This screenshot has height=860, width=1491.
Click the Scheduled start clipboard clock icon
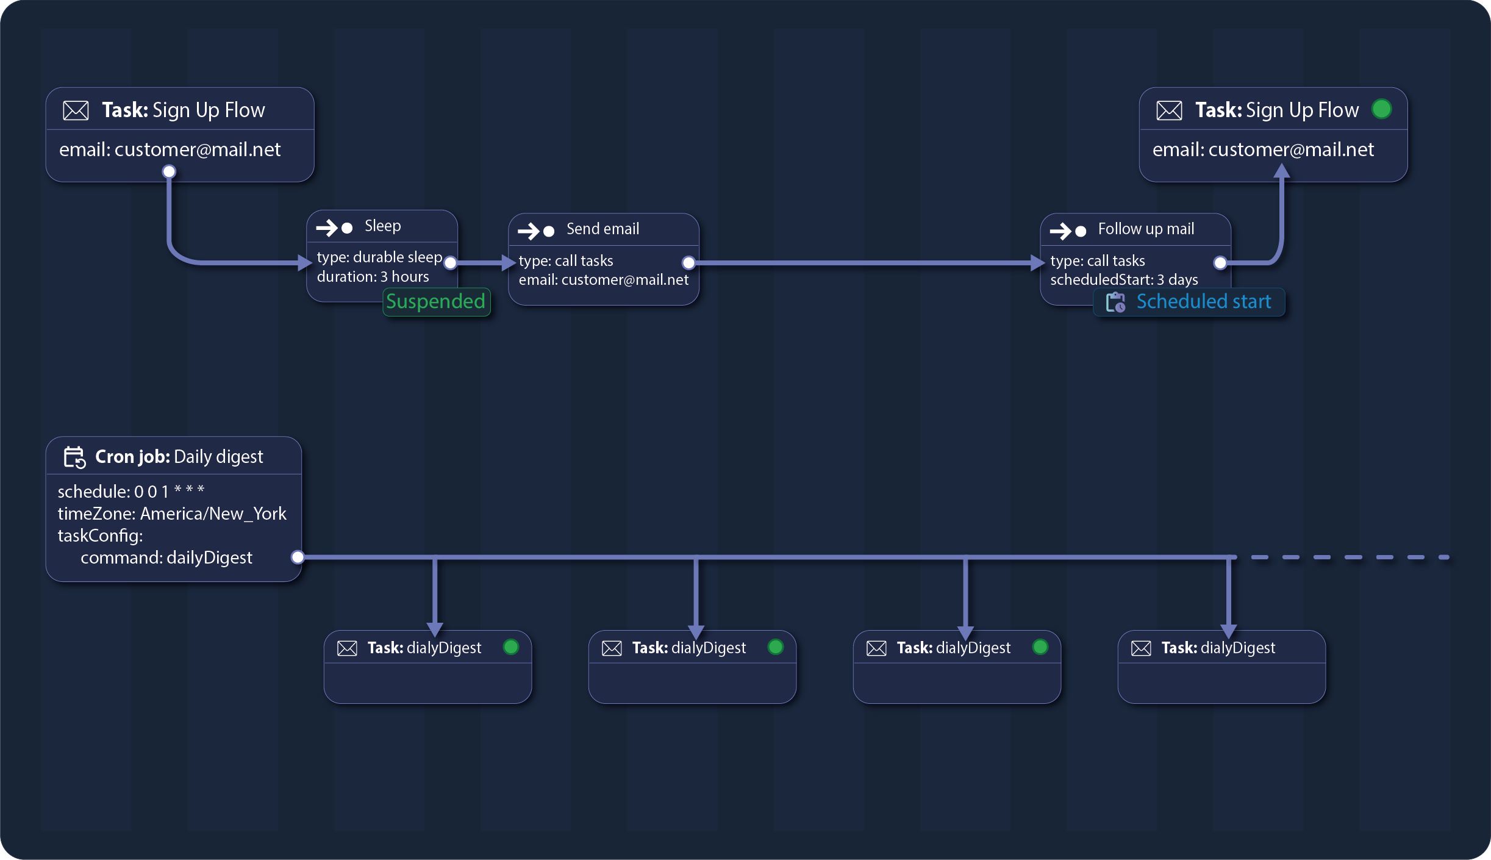click(1115, 302)
